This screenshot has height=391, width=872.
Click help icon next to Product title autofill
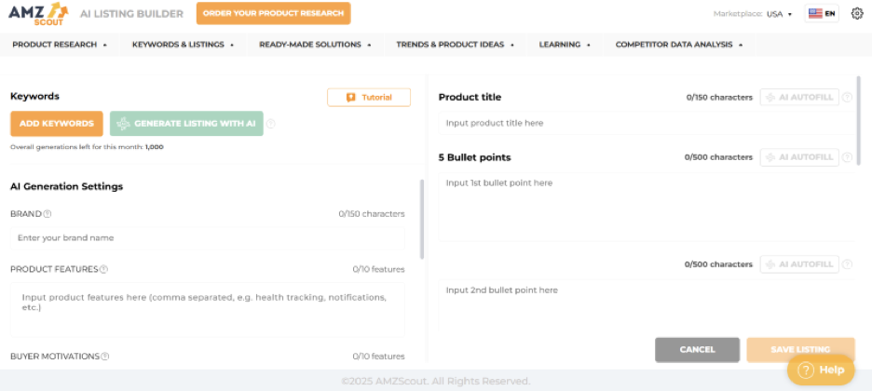point(847,97)
